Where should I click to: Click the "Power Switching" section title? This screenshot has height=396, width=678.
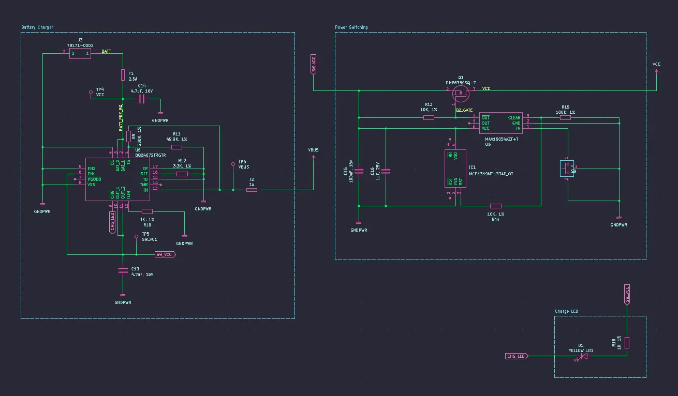click(351, 27)
